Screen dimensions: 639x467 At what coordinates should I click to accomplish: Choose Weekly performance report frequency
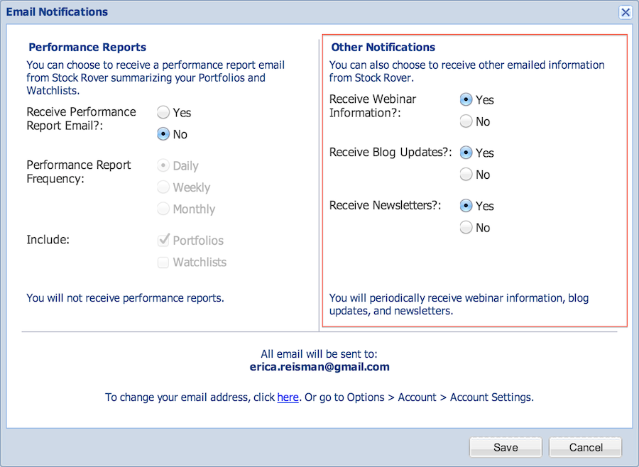163,187
